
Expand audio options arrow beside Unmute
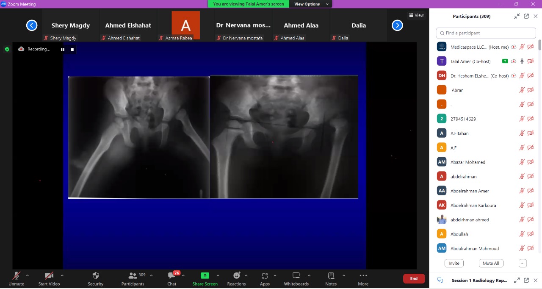tap(28, 275)
